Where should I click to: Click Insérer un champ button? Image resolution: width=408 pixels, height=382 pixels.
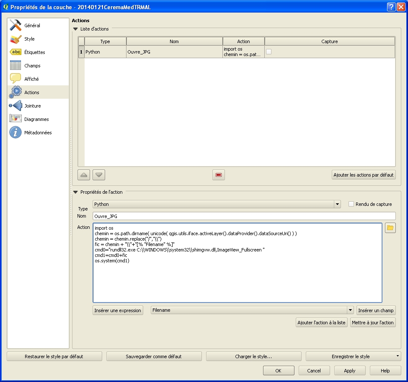click(376, 310)
